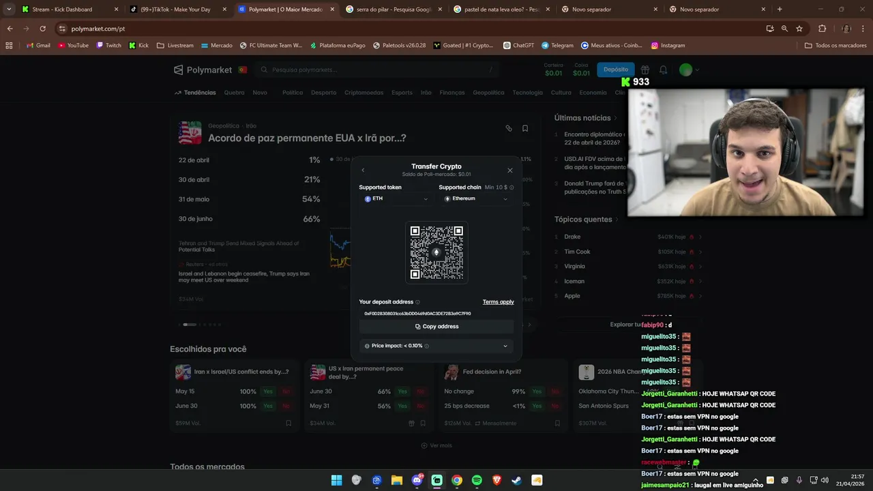
Task: Go back in the Transfer Crypto dialog
Action: click(363, 170)
